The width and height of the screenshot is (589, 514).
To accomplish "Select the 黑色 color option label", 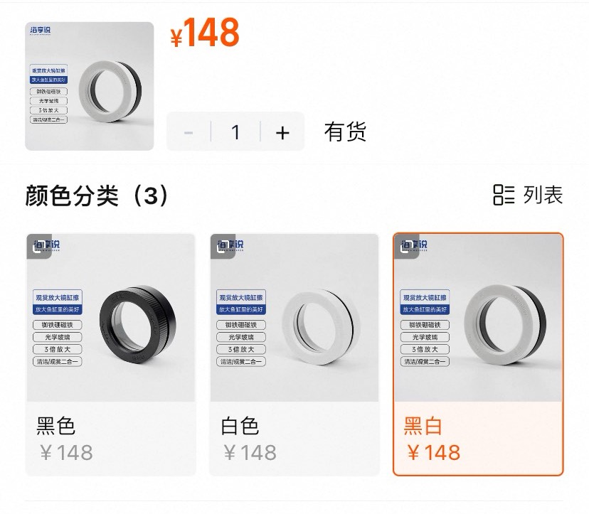I will coord(55,426).
